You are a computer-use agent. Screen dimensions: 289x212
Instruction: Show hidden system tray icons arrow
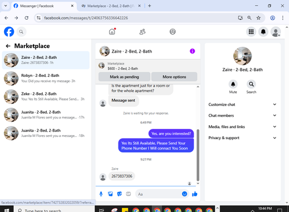tap(253, 210)
